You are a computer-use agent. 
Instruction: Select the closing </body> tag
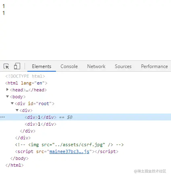click(19, 158)
